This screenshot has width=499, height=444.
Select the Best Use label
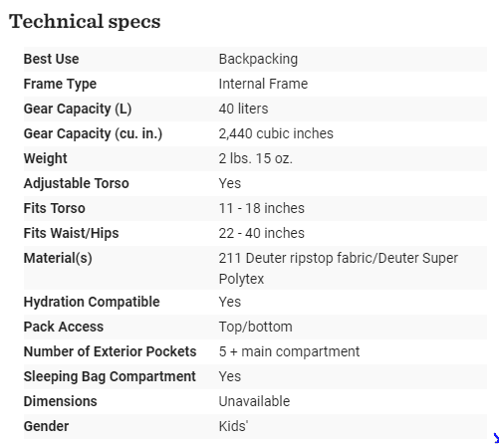tap(51, 59)
